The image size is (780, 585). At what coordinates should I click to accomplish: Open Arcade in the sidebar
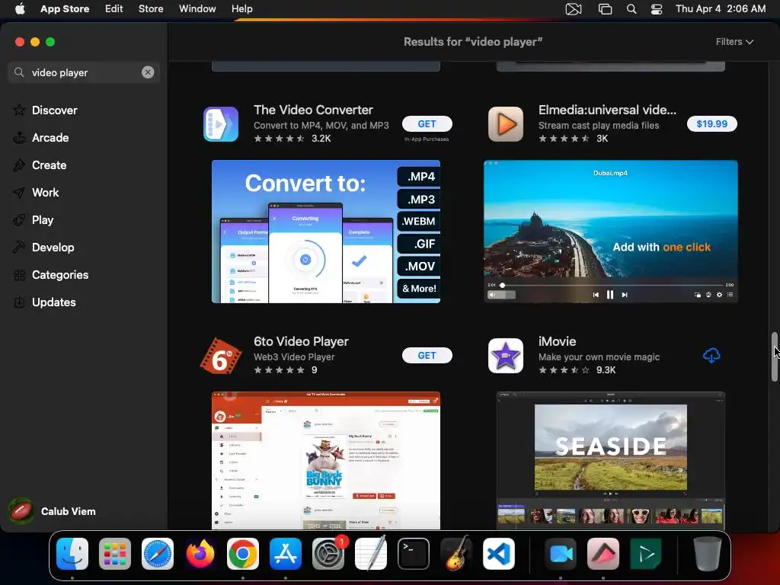pos(50,138)
